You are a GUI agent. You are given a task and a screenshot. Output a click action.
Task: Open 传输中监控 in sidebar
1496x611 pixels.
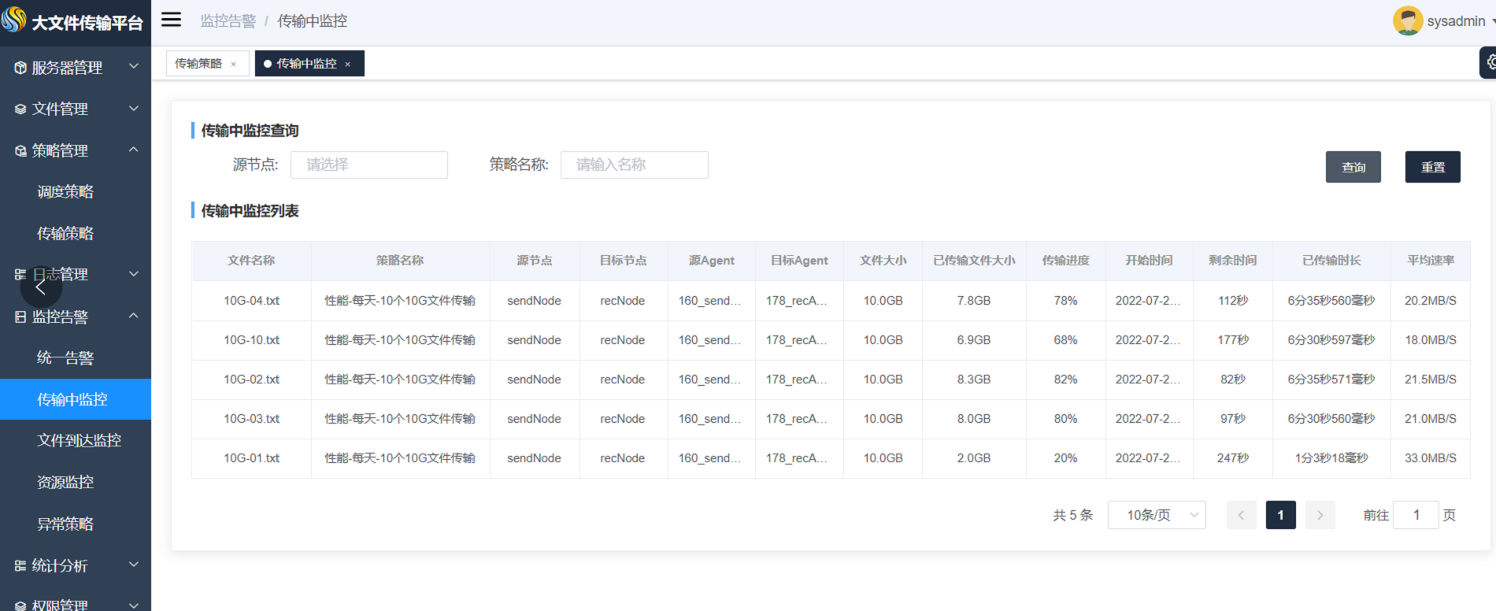[x=76, y=399]
